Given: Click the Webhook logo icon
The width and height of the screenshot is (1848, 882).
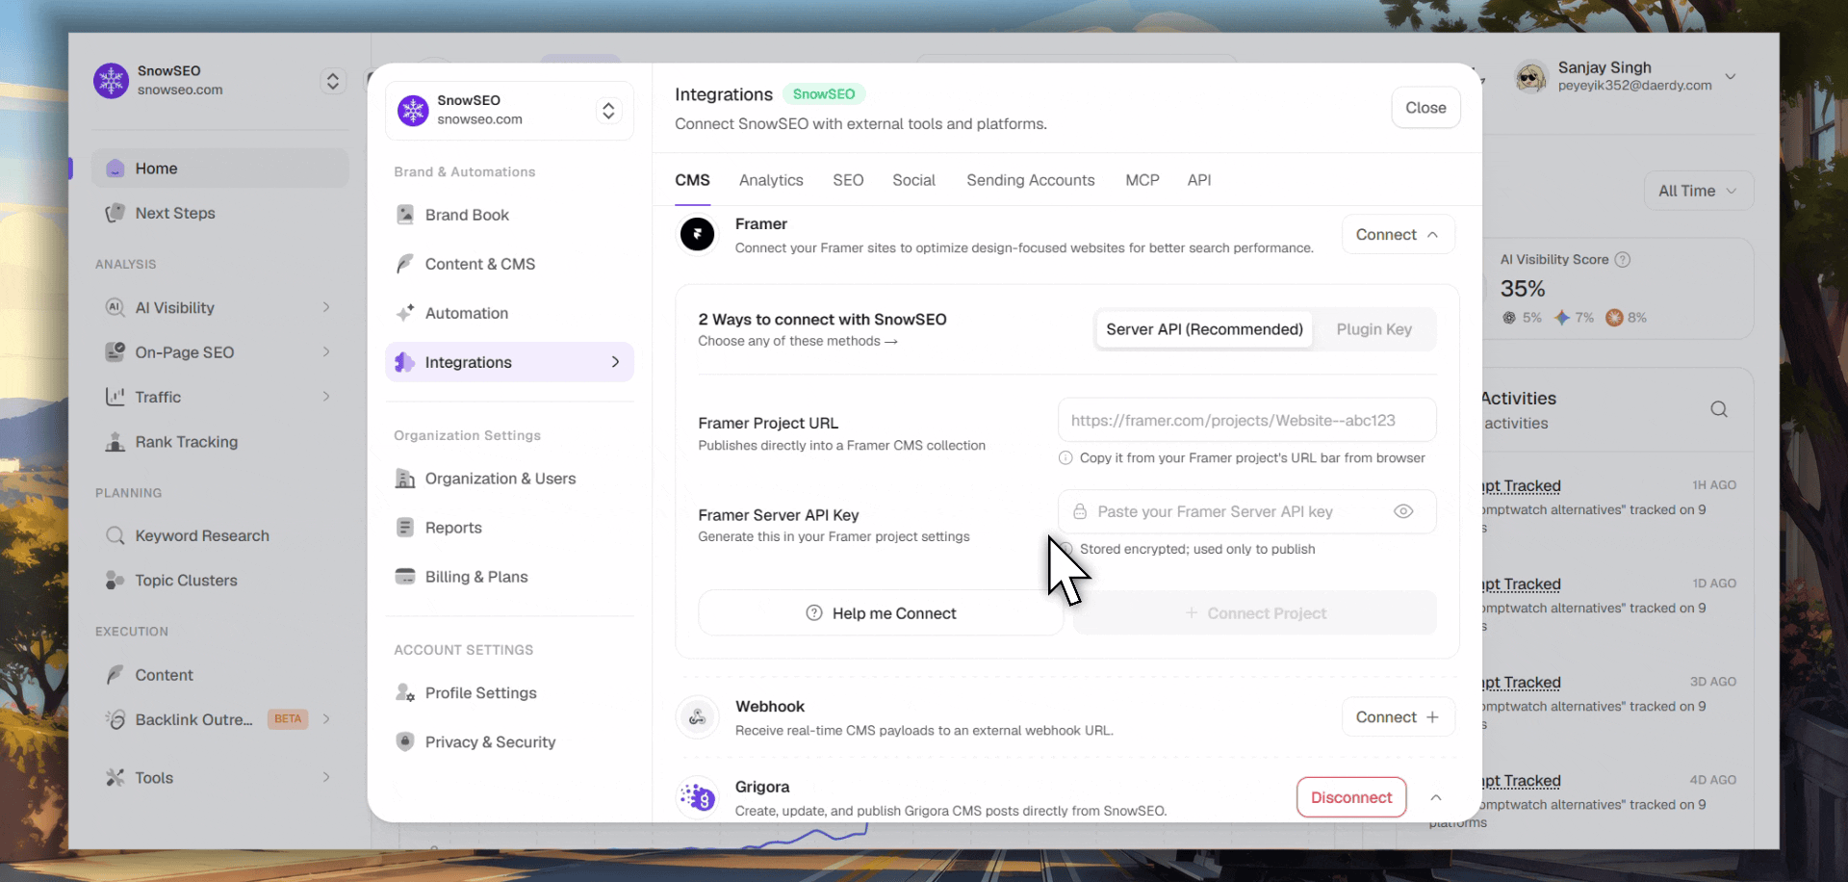Looking at the screenshot, I should [x=698, y=717].
